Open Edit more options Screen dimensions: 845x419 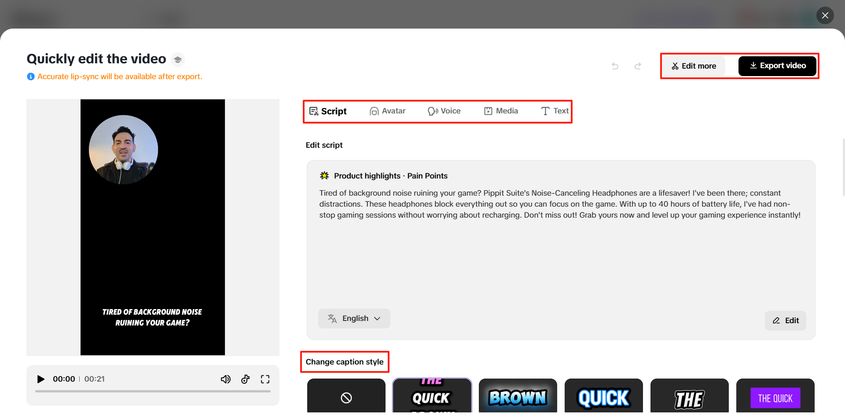point(694,66)
